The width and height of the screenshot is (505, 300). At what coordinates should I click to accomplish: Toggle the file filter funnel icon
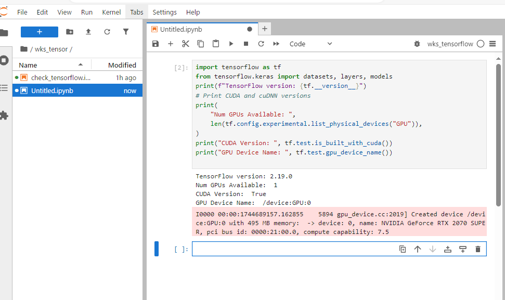pyautogui.click(x=126, y=32)
